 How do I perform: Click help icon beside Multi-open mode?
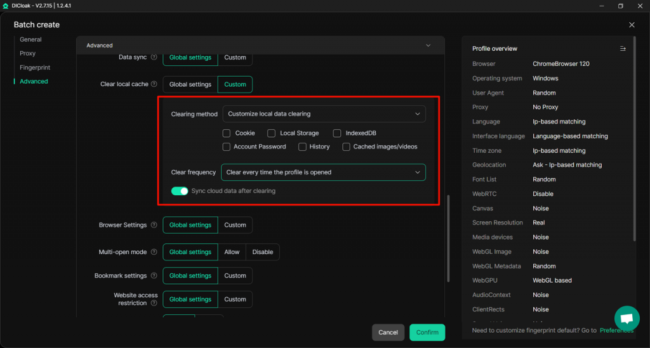click(x=154, y=252)
